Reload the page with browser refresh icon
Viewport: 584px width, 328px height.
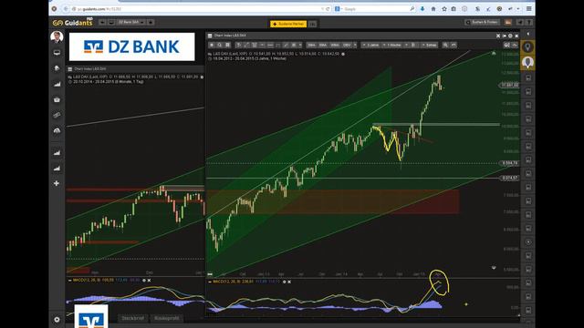point(328,9)
